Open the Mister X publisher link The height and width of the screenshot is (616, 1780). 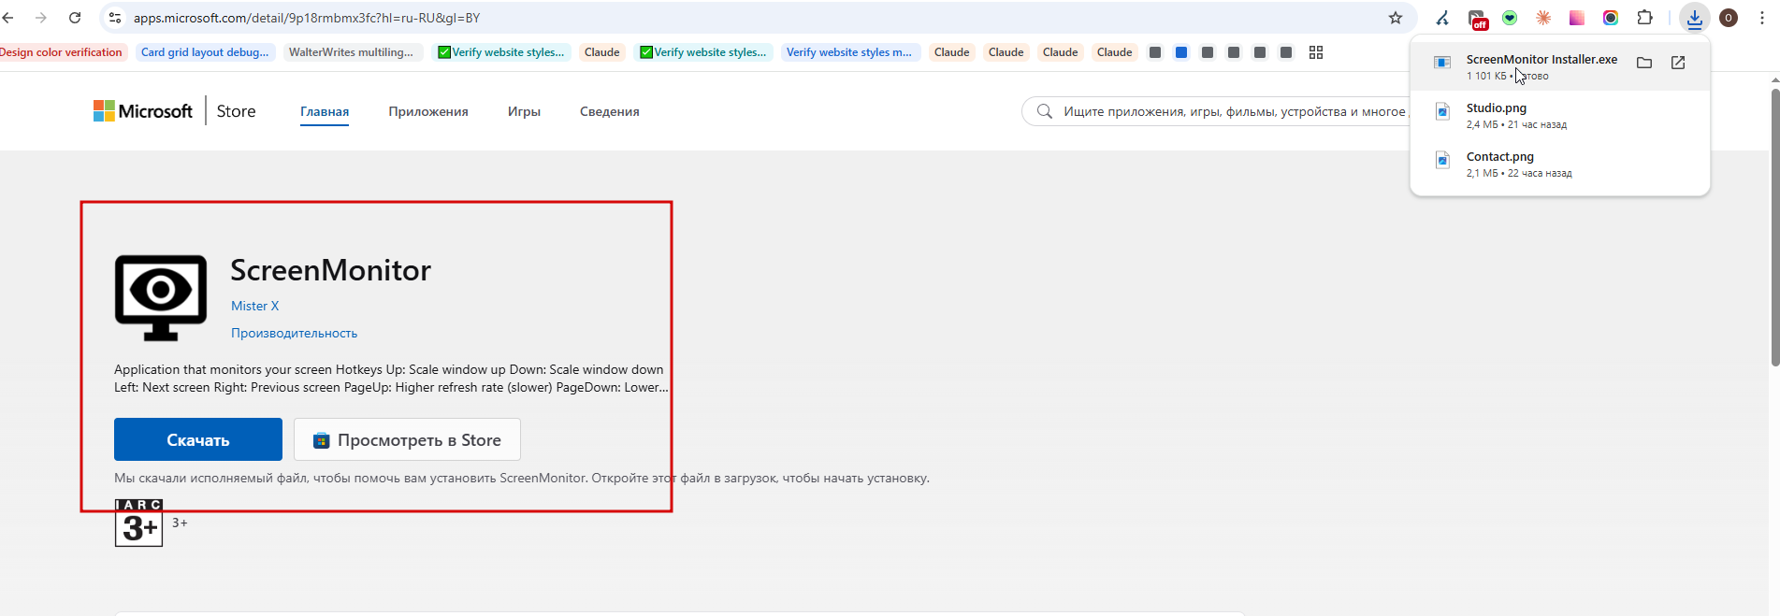point(254,306)
